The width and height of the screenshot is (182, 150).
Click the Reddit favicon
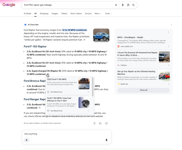[118, 46]
